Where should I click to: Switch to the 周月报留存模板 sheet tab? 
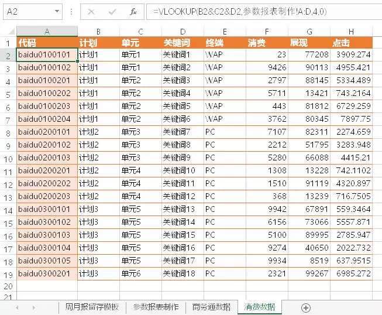[92, 307]
